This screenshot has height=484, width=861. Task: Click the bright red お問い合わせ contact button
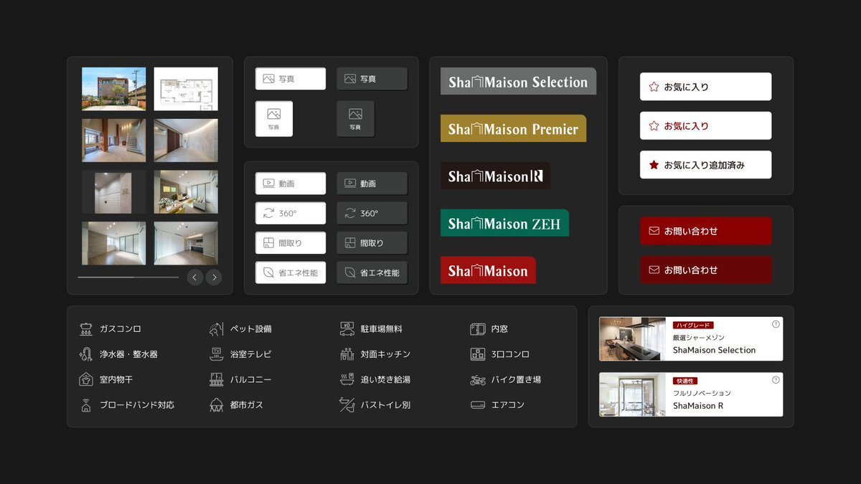[705, 231]
